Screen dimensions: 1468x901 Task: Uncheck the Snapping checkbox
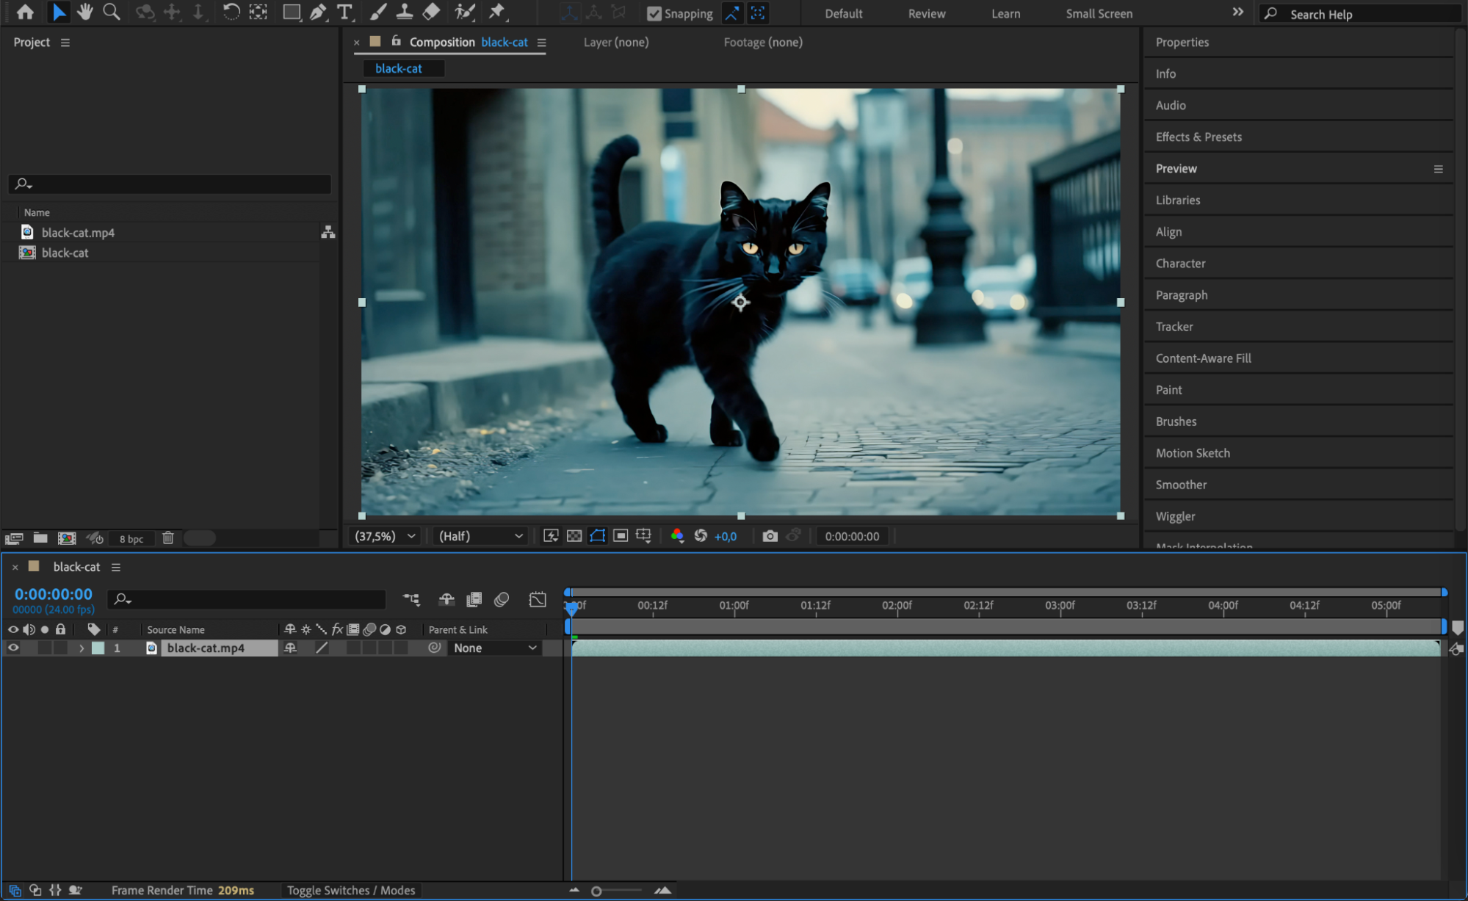654,13
